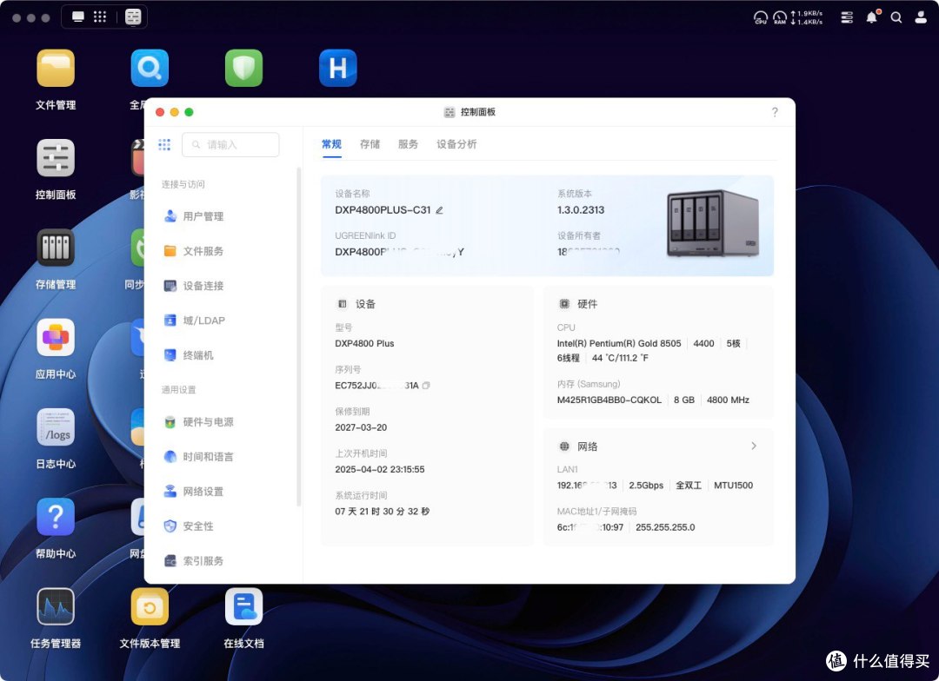Open notifications bell
Image resolution: width=939 pixels, height=681 pixels.
tap(872, 17)
